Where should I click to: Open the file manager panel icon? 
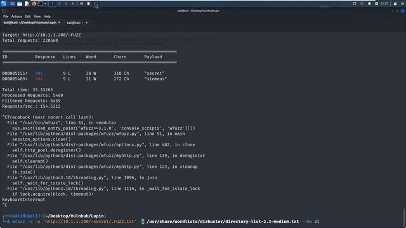click(20, 4)
